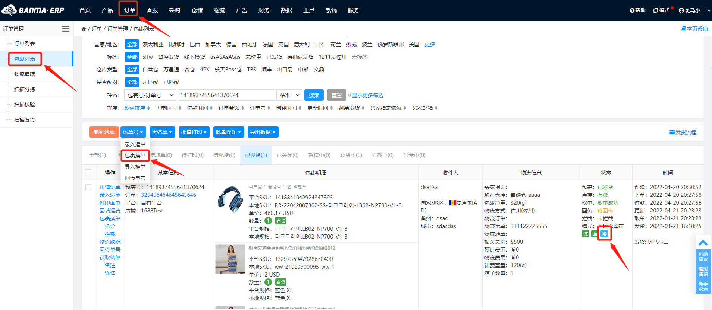The height and width of the screenshot is (310, 712).
Task: Open order link 325456464645645646
Action: click(169, 195)
